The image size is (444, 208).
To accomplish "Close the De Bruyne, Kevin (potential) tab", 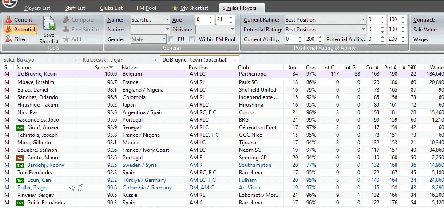I will click(234, 60).
